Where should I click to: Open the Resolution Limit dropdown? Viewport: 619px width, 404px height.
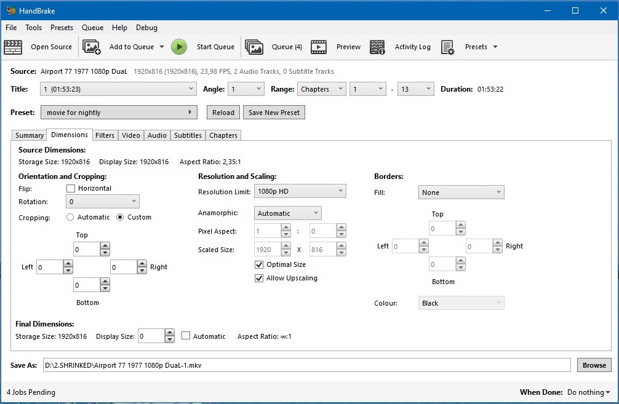tap(300, 191)
